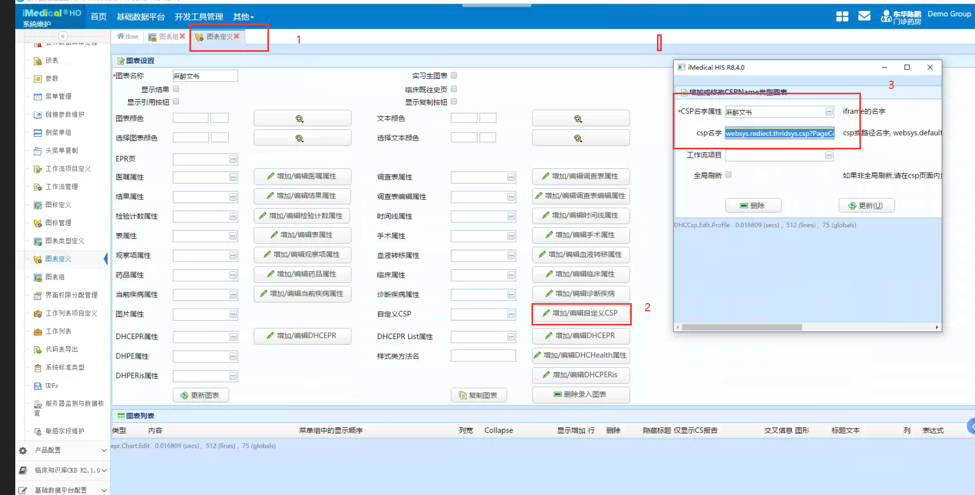Click the 更新(U) button in the dialog
Viewport: 975px width, 495px height.
coord(866,206)
